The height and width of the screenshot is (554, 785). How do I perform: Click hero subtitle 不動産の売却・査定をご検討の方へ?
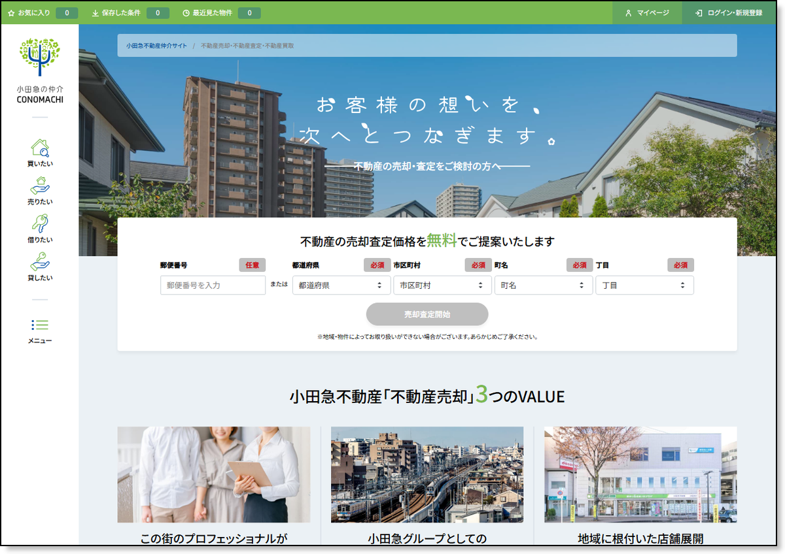[x=427, y=166]
